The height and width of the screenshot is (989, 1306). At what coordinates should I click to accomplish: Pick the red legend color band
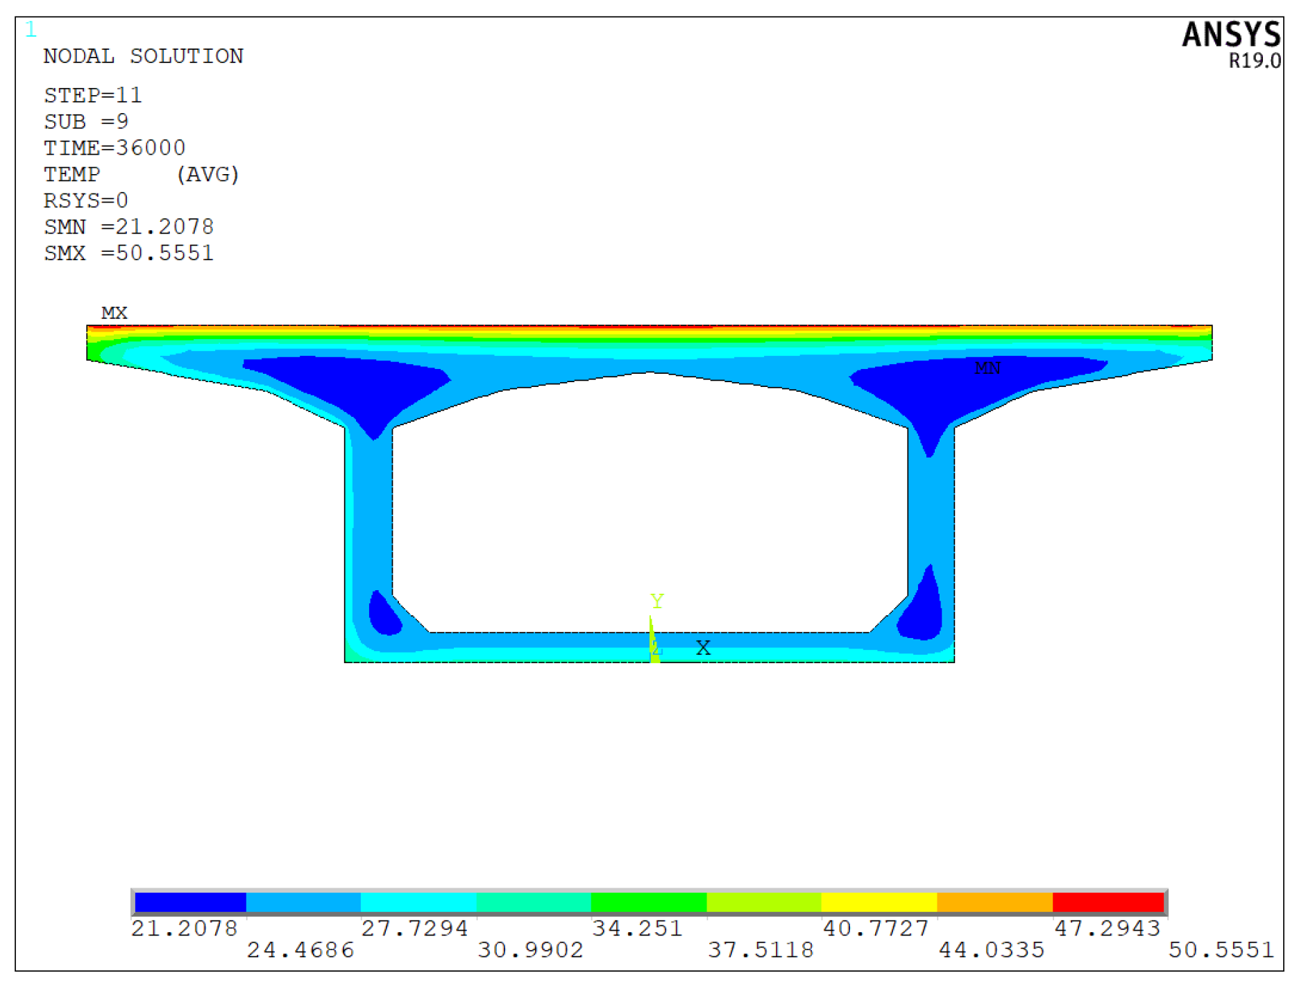1108,902
